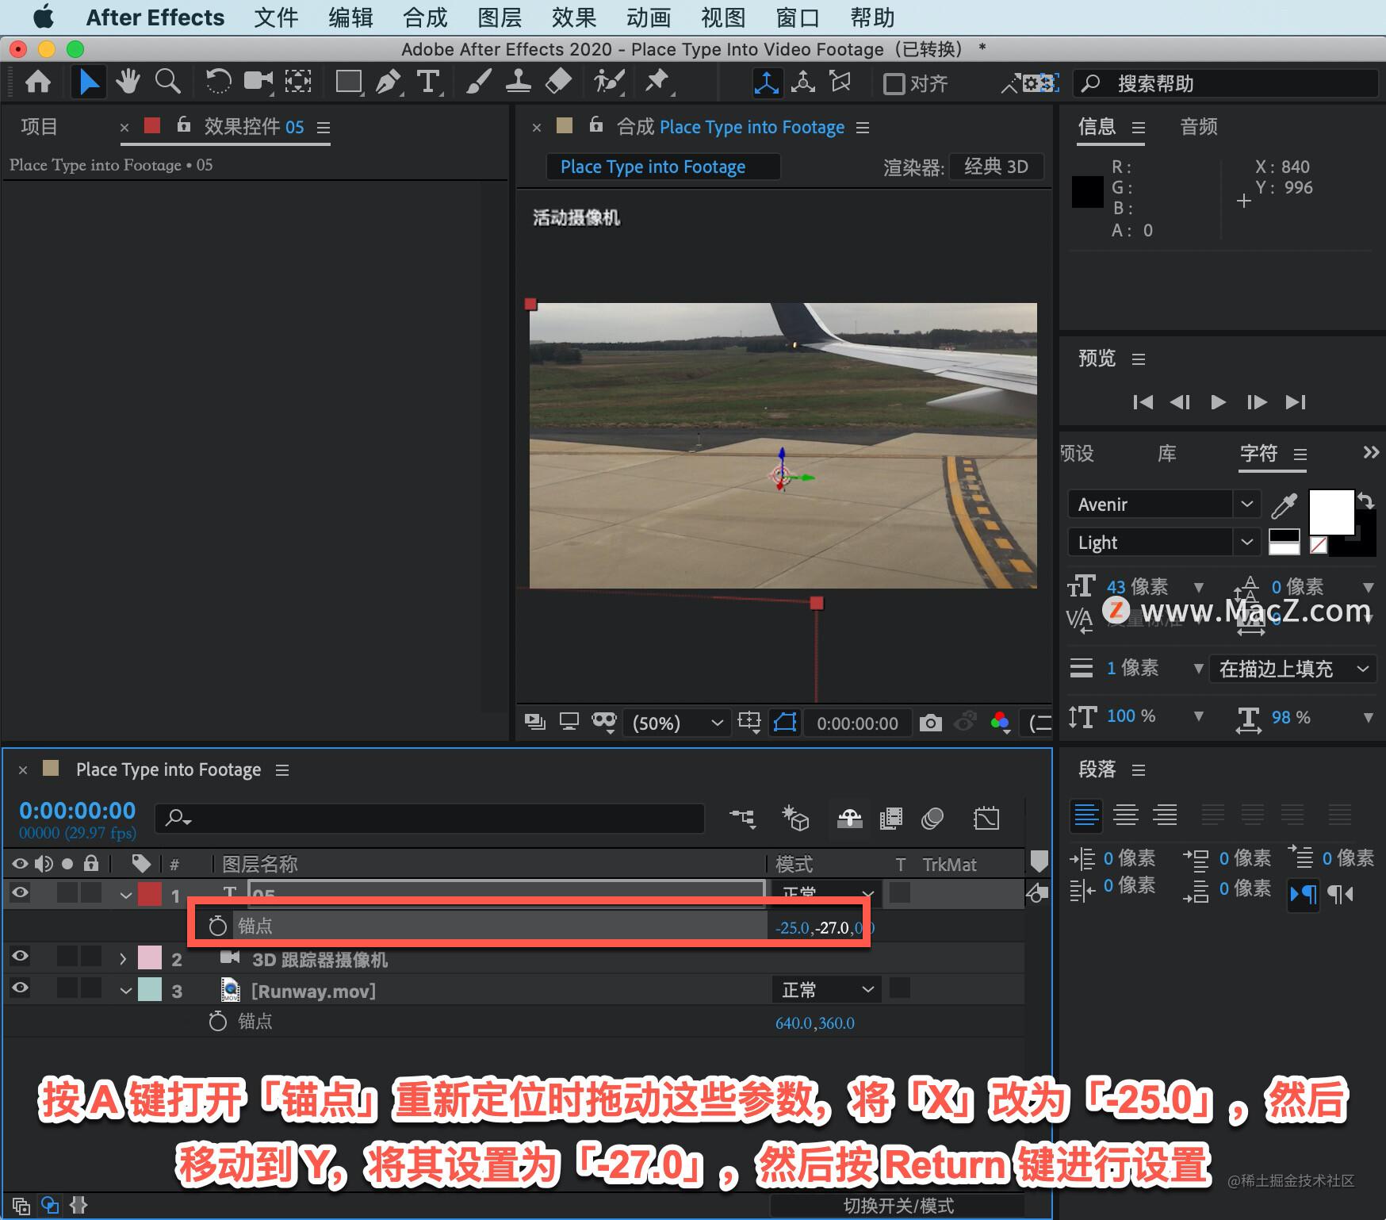Click the 搜索帮助 search field

click(1225, 83)
